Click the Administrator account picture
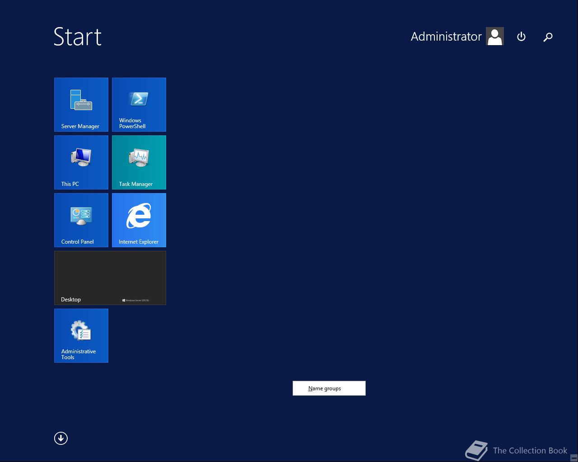 [495, 36]
